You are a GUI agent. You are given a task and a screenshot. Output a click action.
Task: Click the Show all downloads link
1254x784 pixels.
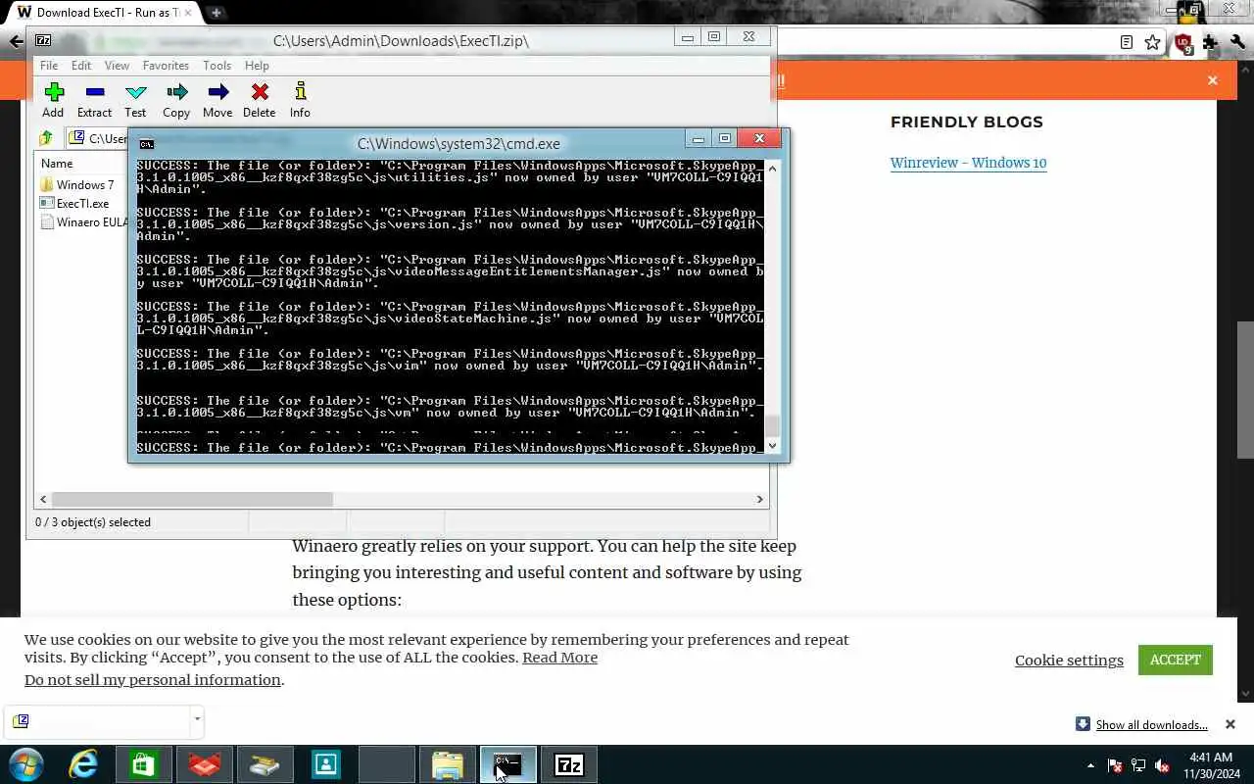(x=1151, y=725)
